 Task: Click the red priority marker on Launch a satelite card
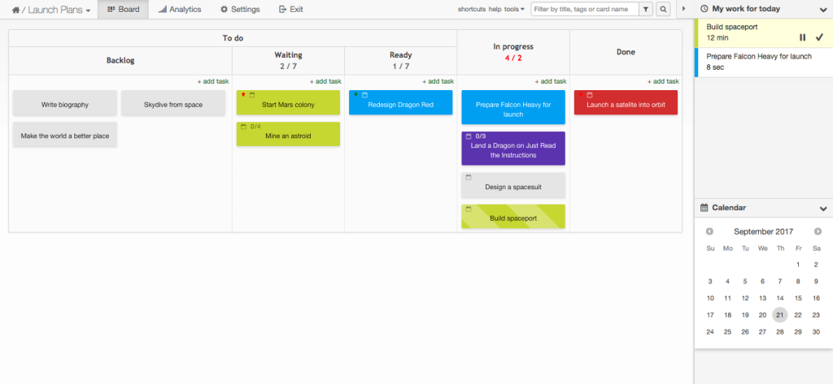pyautogui.click(x=581, y=94)
